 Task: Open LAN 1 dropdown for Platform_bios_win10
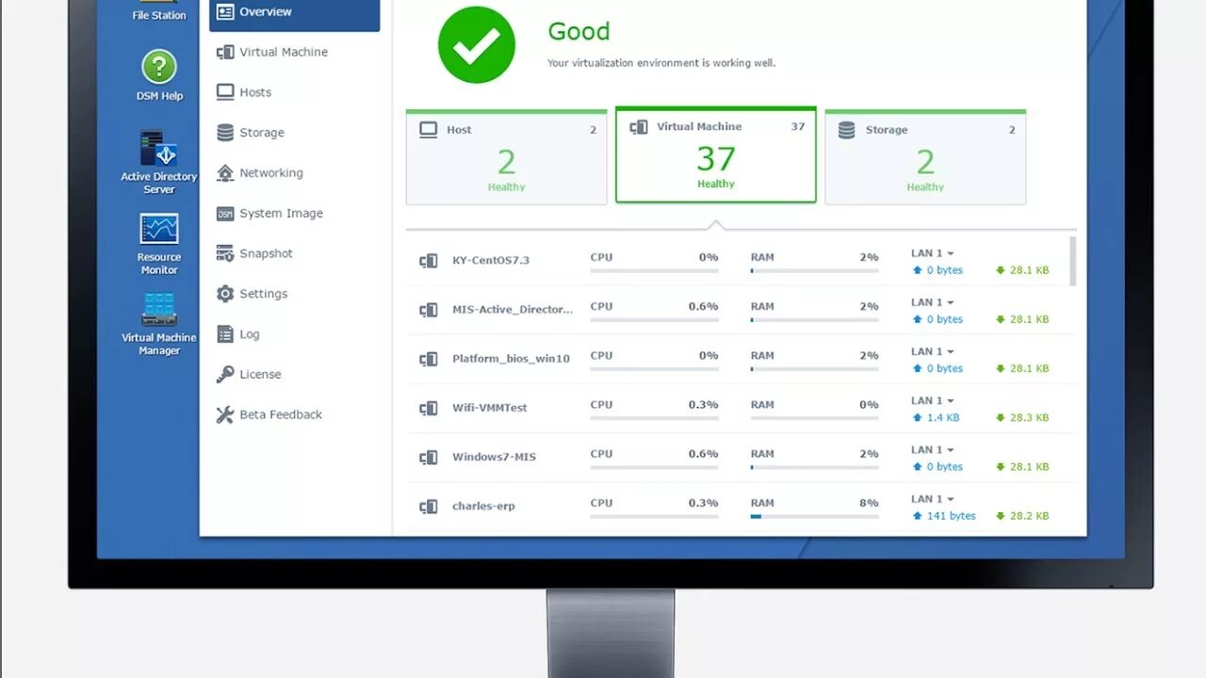(x=933, y=351)
